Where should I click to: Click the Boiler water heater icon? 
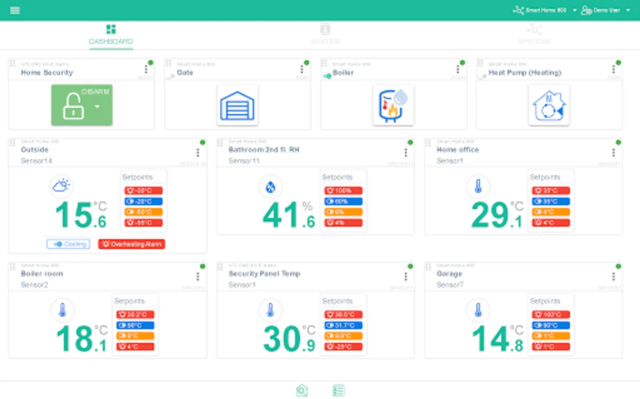pos(393,106)
